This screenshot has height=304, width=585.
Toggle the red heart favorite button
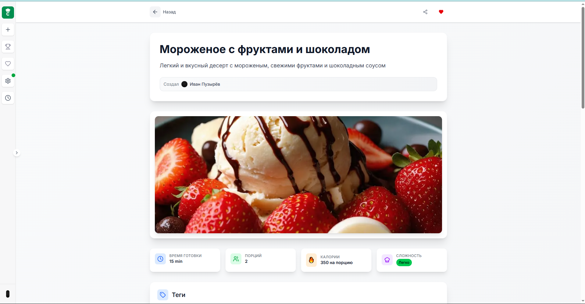coord(441,12)
